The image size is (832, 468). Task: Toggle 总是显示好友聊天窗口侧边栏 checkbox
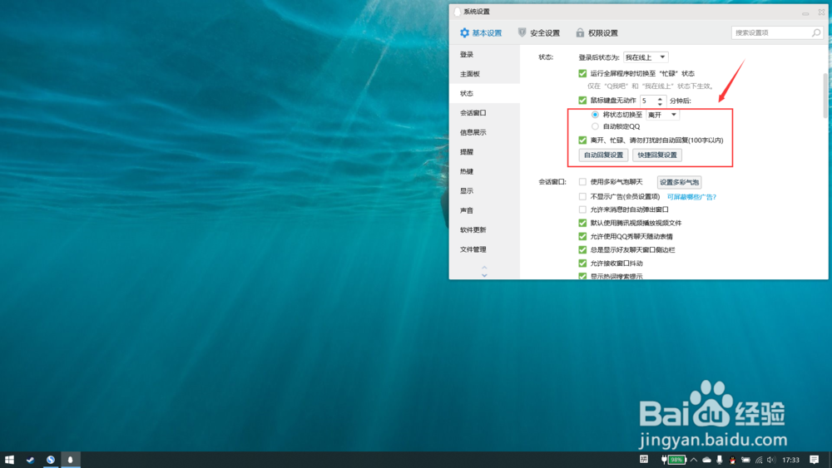click(582, 249)
